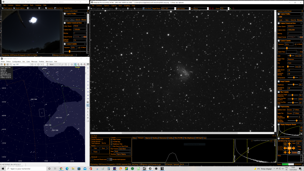The height and width of the screenshot is (171, 304).
Task: Click the Clear button in Live Stack Actions
Action: point(95,148)
